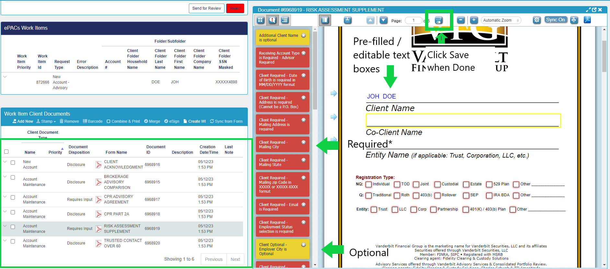Open PDF icon for CPR PART 2A

(x=98, y=214)
